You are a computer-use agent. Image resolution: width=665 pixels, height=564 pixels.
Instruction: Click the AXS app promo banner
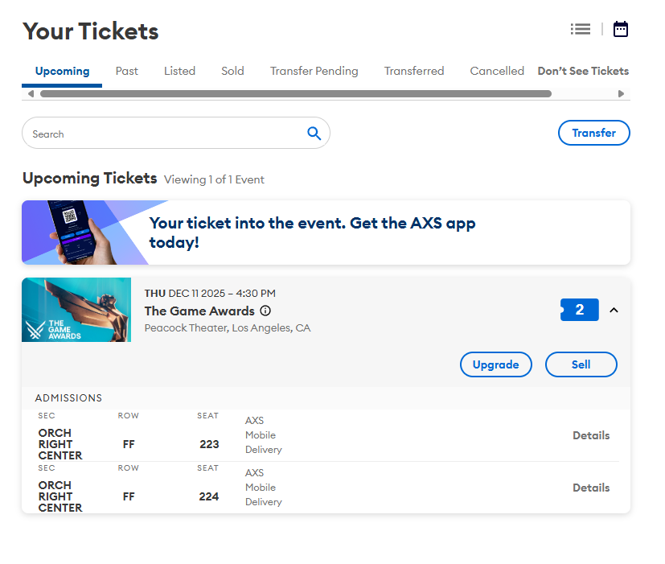click(326, 233)
